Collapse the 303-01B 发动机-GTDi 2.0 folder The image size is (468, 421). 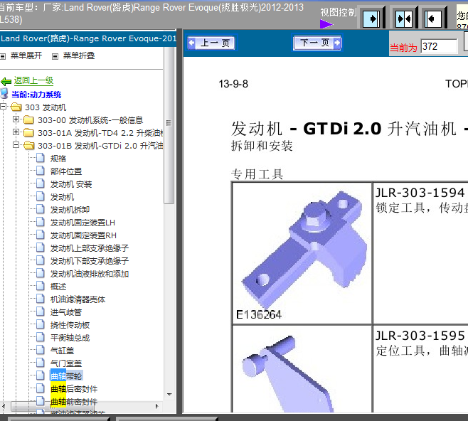tap(16, 145)
